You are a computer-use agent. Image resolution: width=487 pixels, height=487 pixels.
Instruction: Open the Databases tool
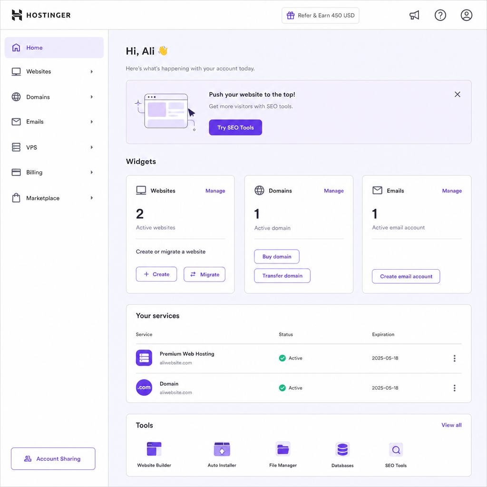pos(342,454)
